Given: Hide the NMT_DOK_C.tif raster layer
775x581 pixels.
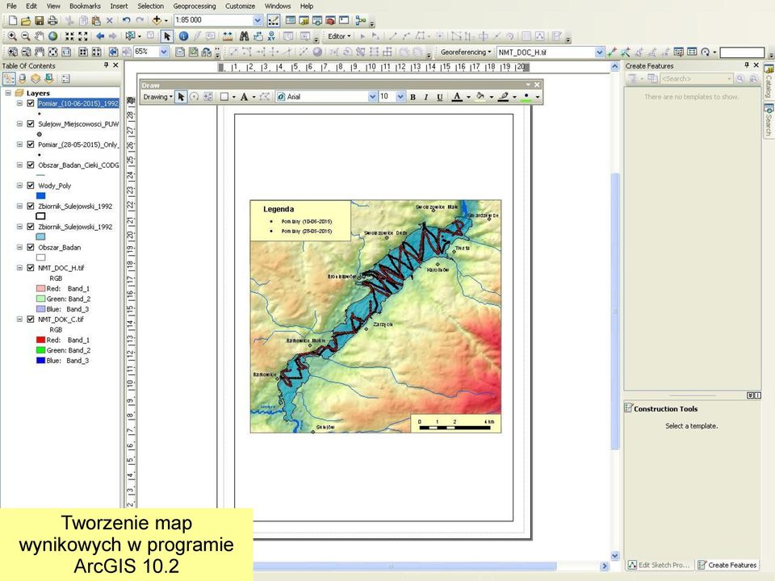Looking at the screenshot, I should pos(31,320).
